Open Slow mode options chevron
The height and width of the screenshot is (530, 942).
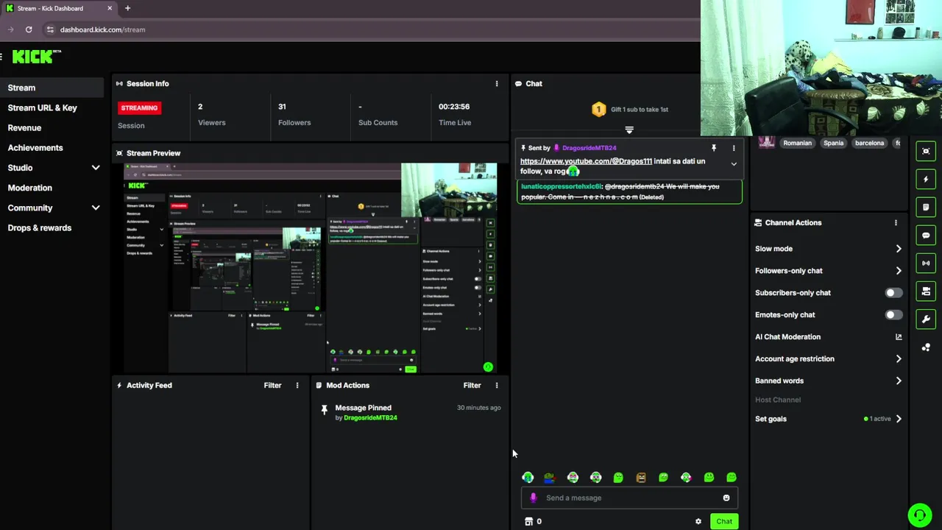pyautogui.click(x=899, y=249)
